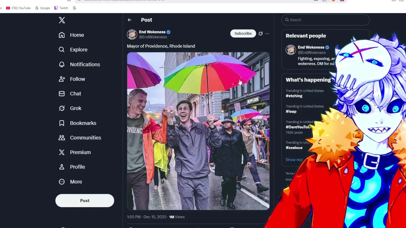Click the YouTube bookmark in bookmarks bar
This screenshot has width=406, height=228.
(18, 8)
